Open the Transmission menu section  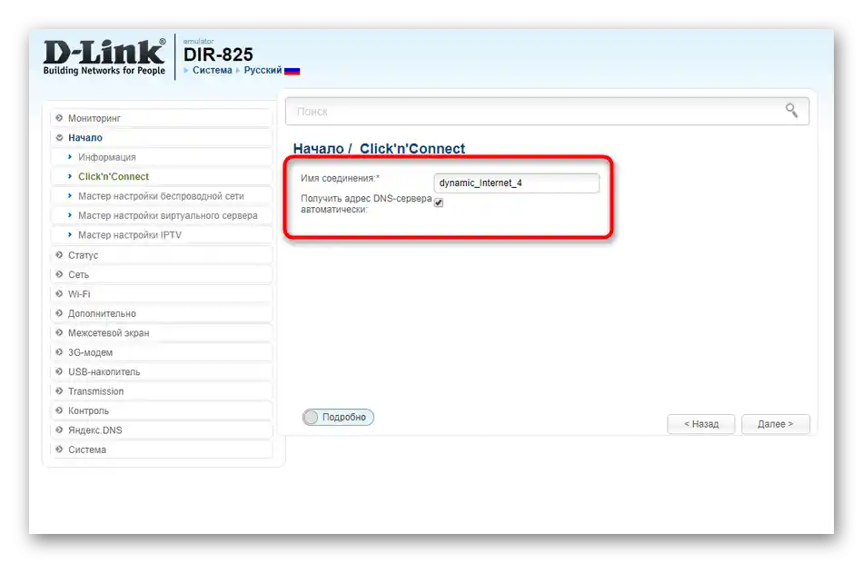pos(162,391)
